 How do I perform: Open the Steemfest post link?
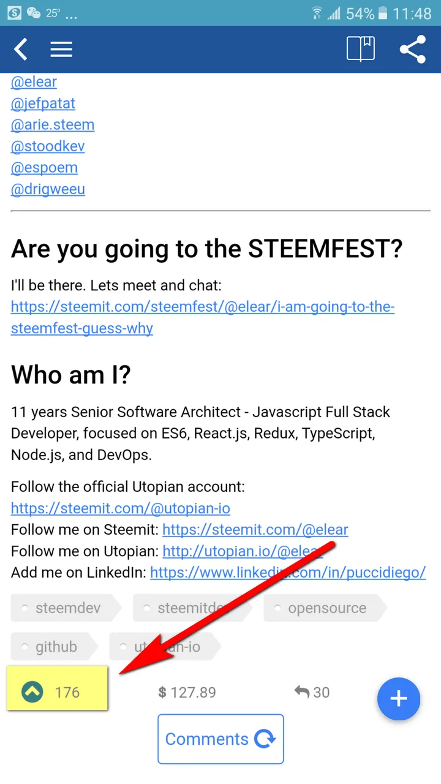202,307
